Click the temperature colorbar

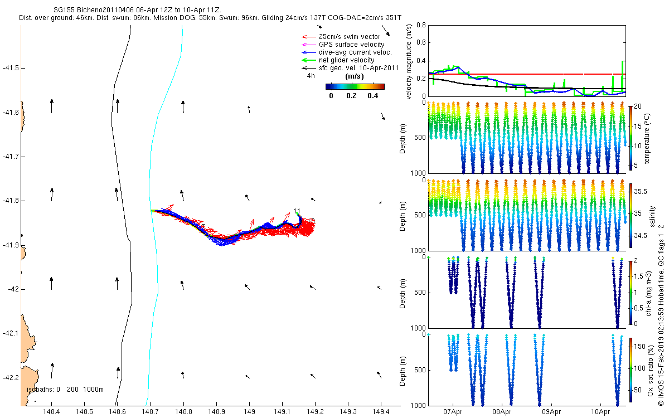pos(630,137)
